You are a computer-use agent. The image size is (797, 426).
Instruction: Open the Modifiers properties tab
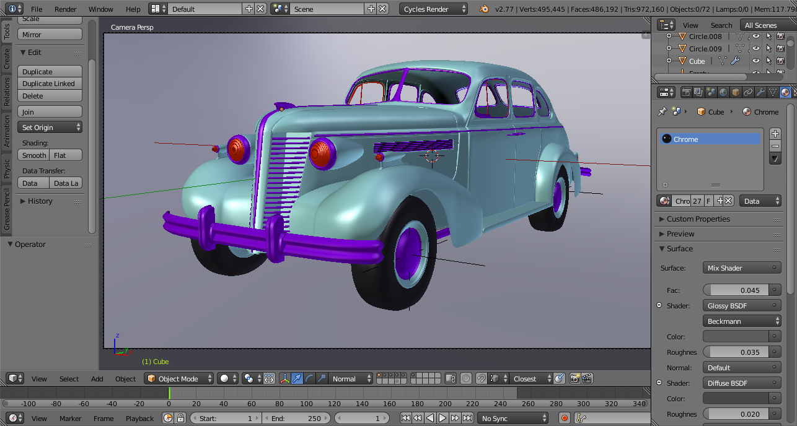click(760, 92)
